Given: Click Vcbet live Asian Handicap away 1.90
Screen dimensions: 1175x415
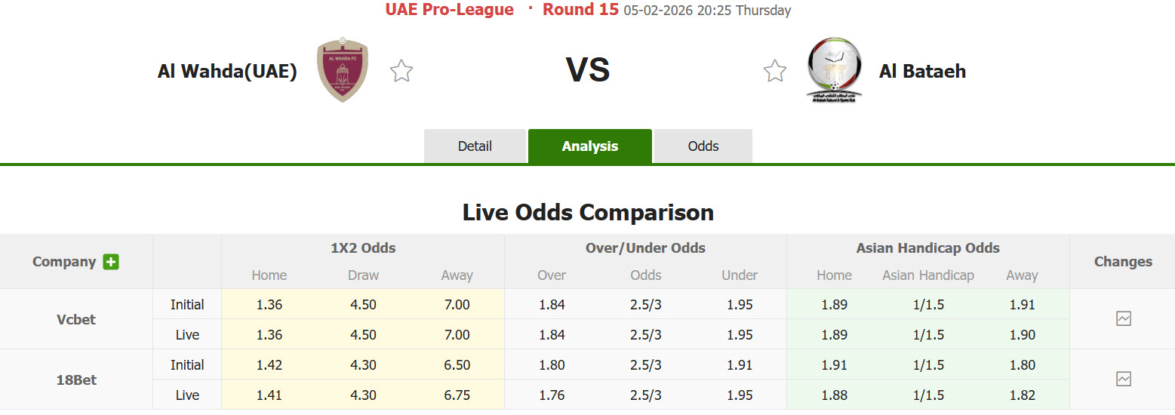Looking at the screenshot, I should [1021, 334].
